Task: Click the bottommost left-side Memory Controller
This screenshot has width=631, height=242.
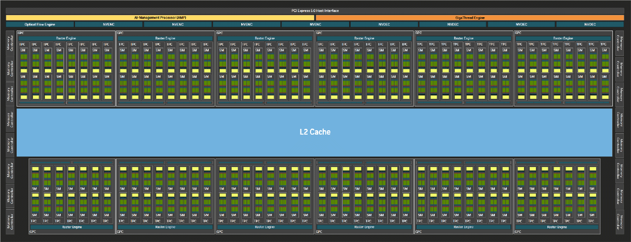Action: pyautogui.click(x=10, y=222)
